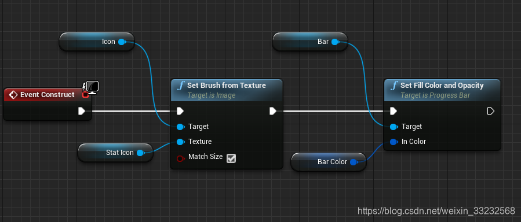Click Event Construct's white execution output pin
Viewport: 521px width, 222px height.
point(82,111)
